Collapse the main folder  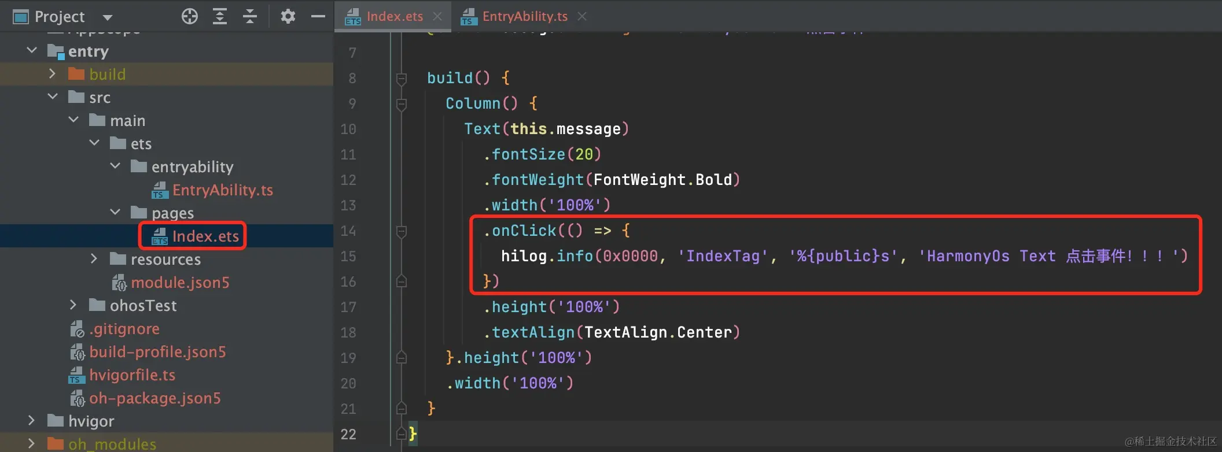point(73,120)
